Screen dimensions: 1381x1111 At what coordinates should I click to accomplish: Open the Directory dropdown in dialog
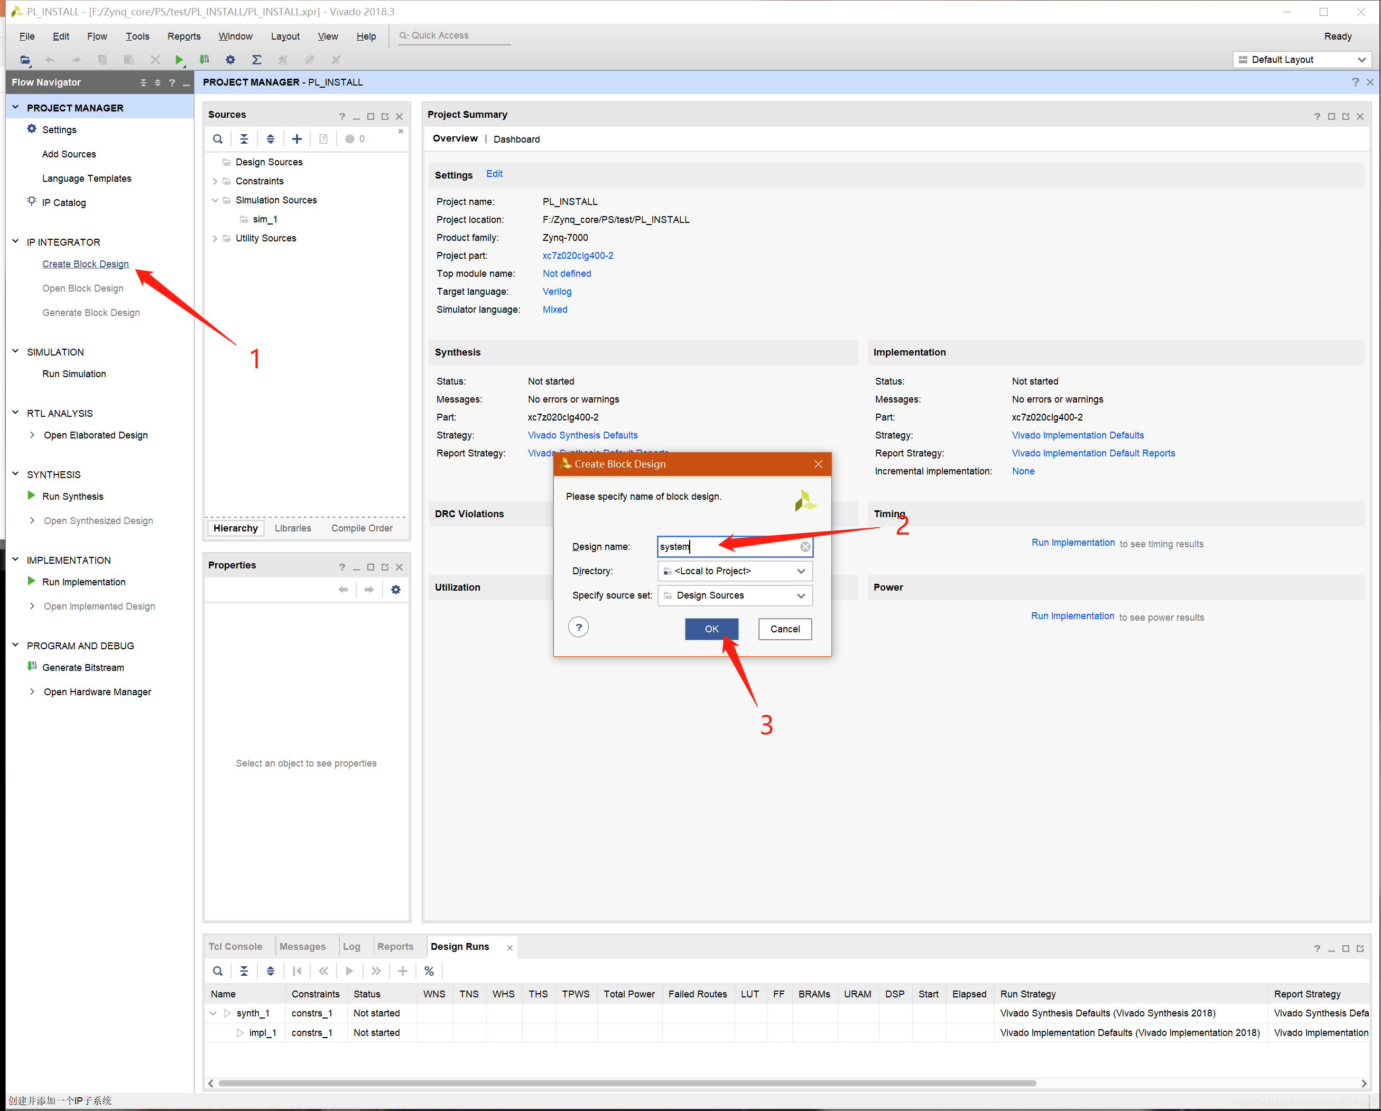coord(800,571)
